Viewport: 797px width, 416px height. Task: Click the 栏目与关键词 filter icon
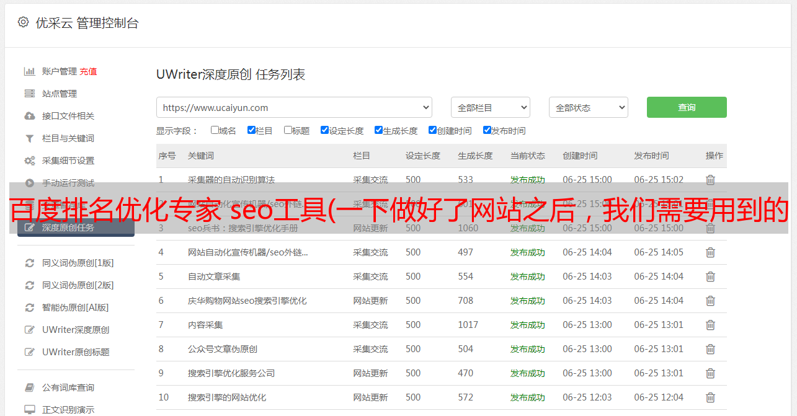click(29, 138)
